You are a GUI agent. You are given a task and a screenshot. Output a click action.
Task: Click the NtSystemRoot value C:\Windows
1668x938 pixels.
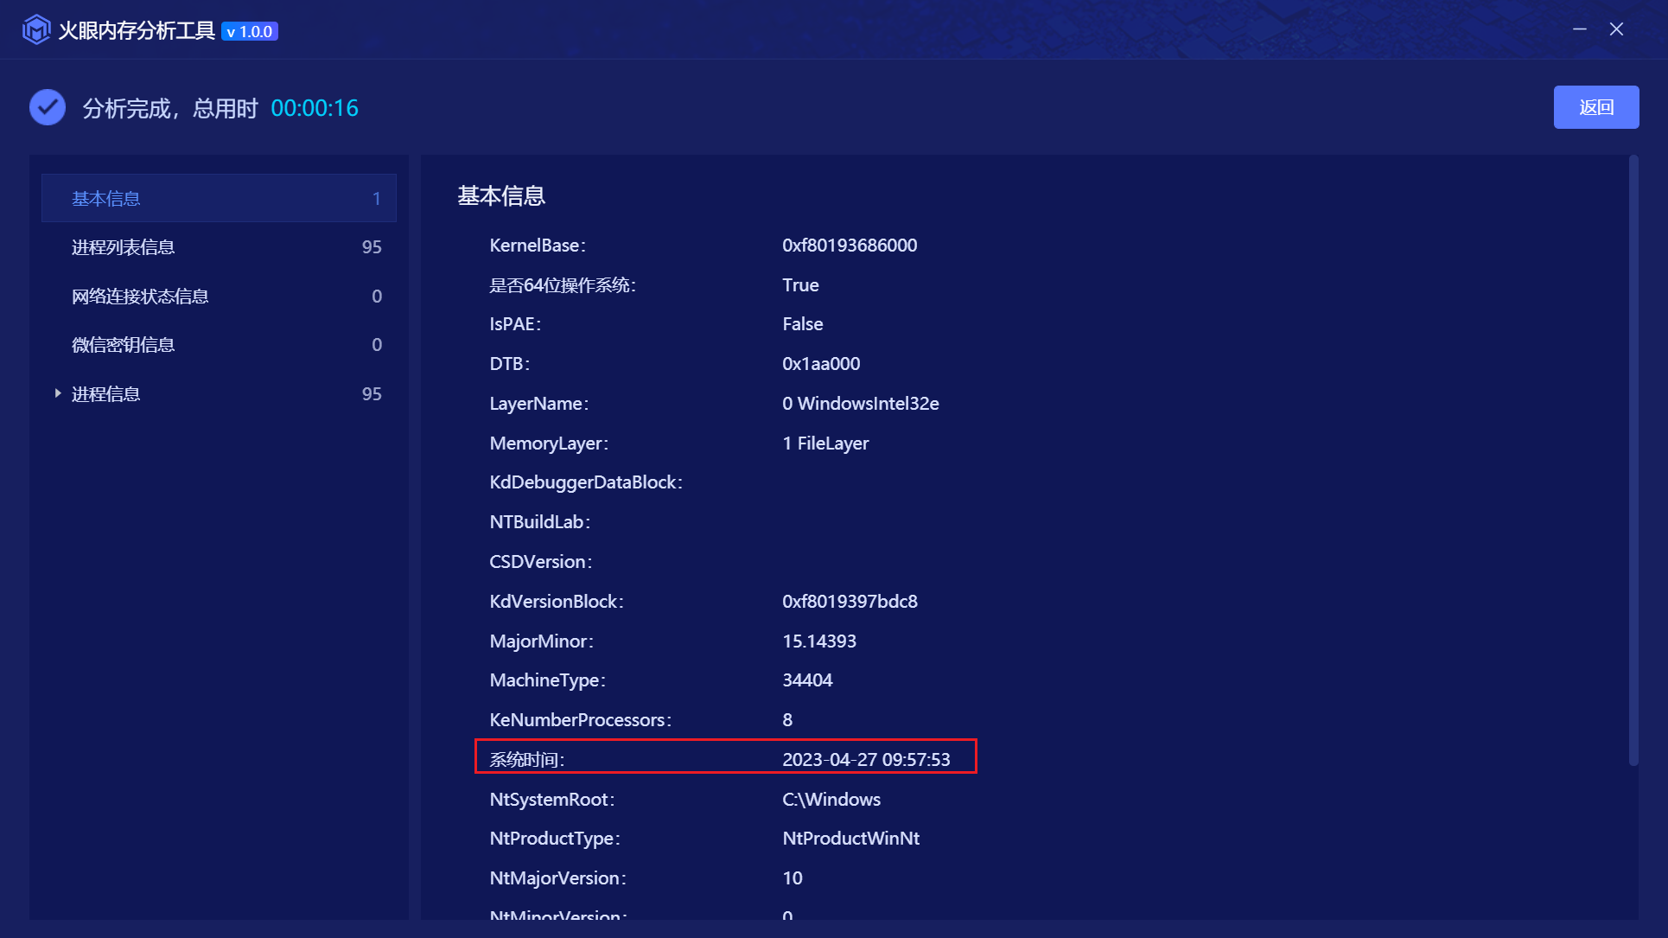(831, 800)
